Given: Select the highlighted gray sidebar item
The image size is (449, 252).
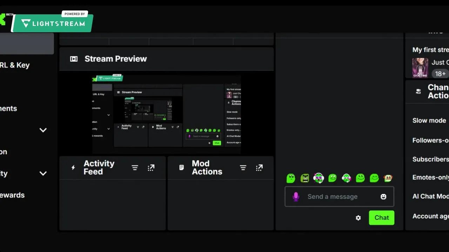Looking at the screenshot, I should (x=27, y=44).
